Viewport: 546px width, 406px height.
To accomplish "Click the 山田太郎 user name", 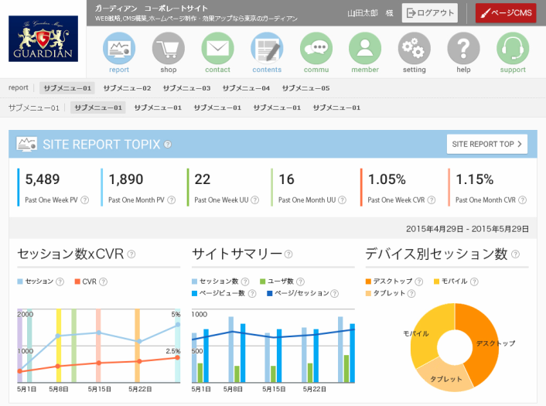I will pyautogui.click(x=363, y=13).
